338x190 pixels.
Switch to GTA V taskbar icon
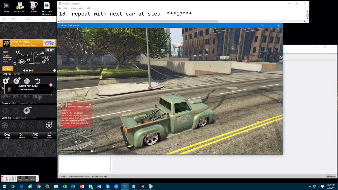coord(125,186)
